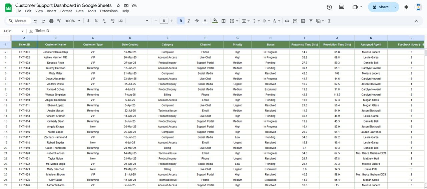427x189 pixels.
Task: Toggle strikethrough formatting
Action: point(197,21)
